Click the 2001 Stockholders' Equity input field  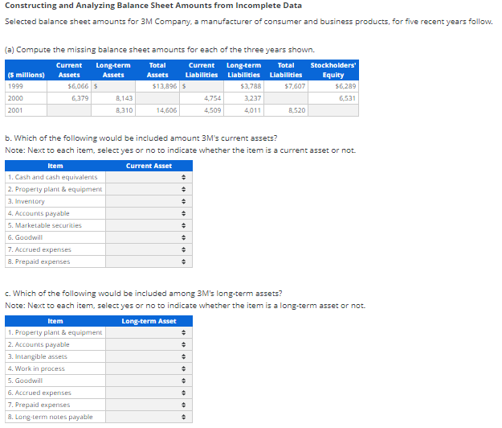click(333, 110)
